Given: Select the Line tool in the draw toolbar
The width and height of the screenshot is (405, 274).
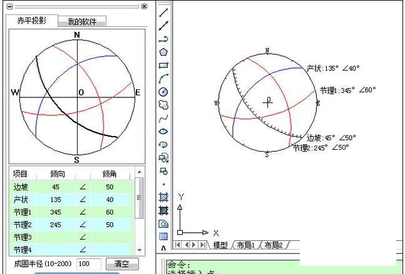Looking at the screenshot, I should tap(163, 12).
